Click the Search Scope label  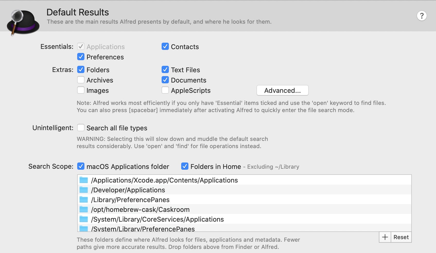(x=51, y=167)
